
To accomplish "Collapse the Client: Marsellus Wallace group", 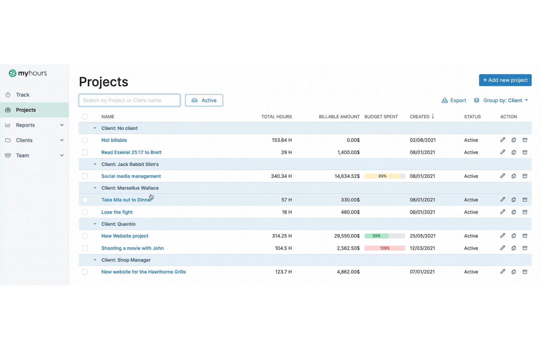I will tap(95, 188).
